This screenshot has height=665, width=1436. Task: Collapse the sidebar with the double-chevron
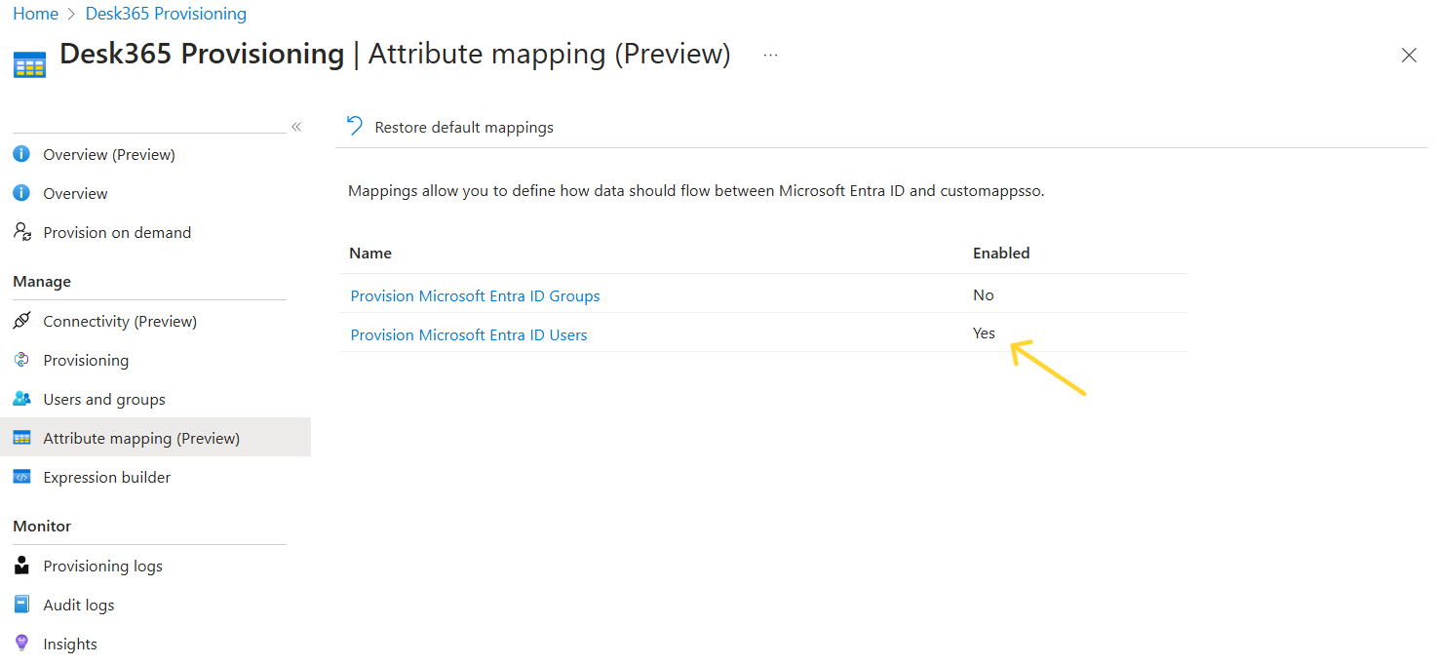[296, 126]
